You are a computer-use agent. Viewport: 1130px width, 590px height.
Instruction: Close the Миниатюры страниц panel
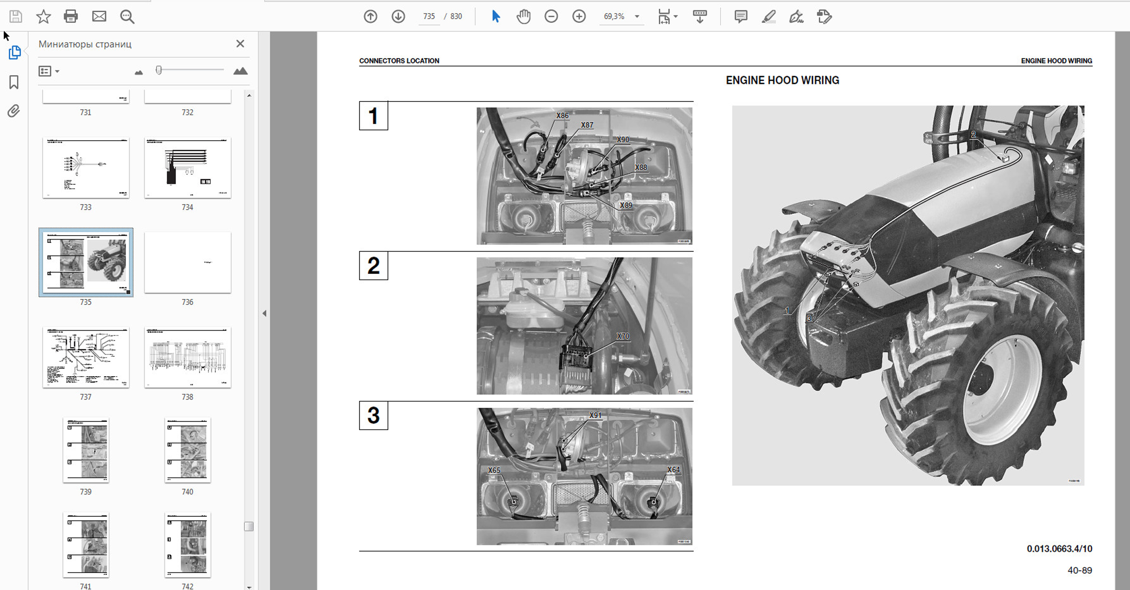240,44
